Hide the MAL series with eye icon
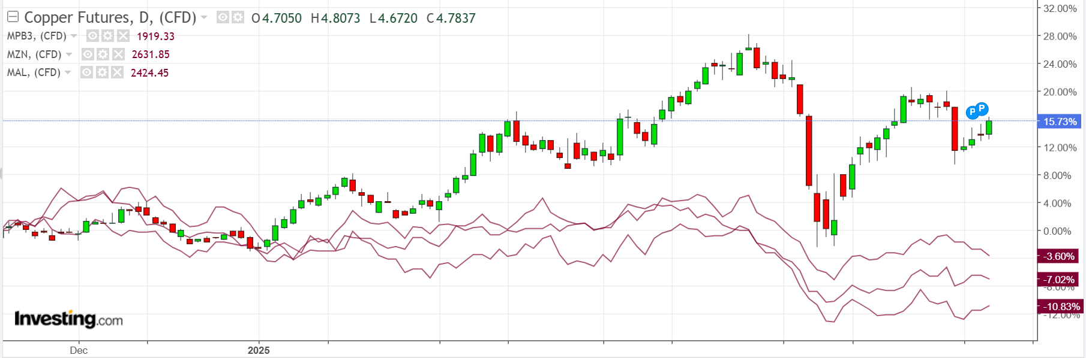The height and width of the screenshot is (358, 1086). 87,72
